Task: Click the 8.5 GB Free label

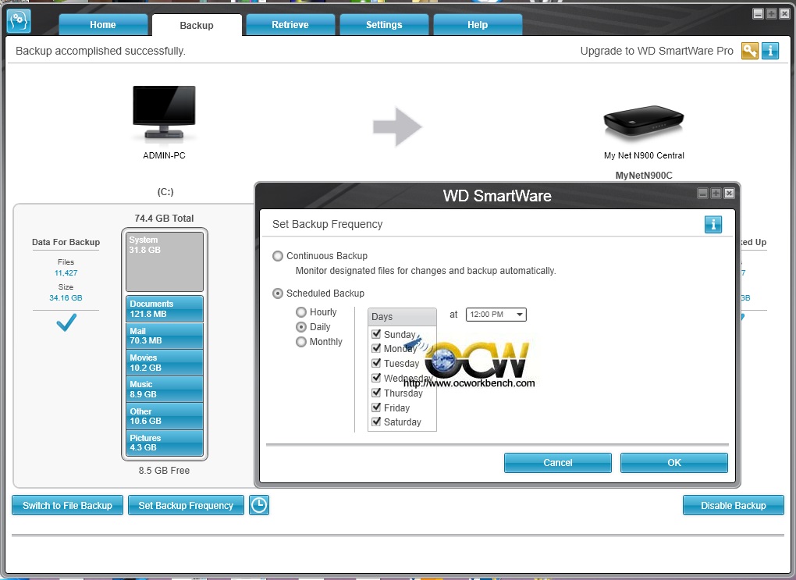Action: click(164, 470)
